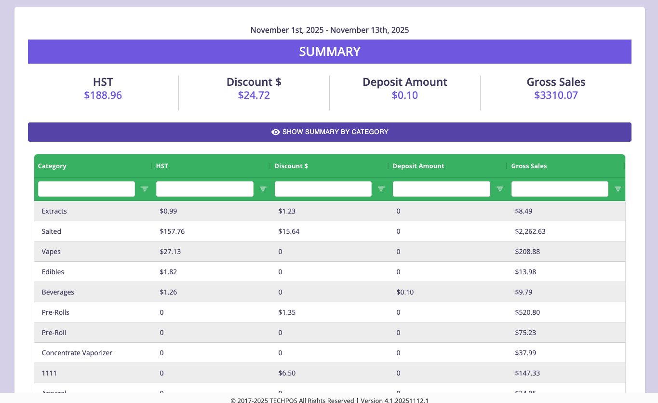The width and height of the screenshot is (658, 403).
Task: Sort by Gross Sales column header
Action: 529,166
